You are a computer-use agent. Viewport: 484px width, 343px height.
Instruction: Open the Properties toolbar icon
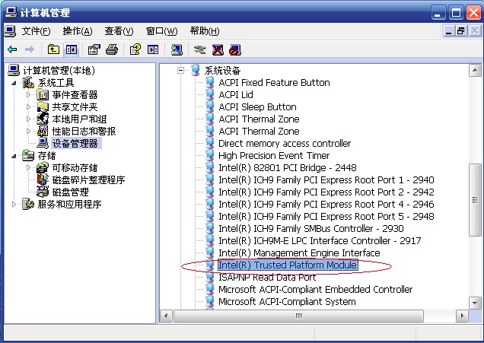[x=94, y=49]
